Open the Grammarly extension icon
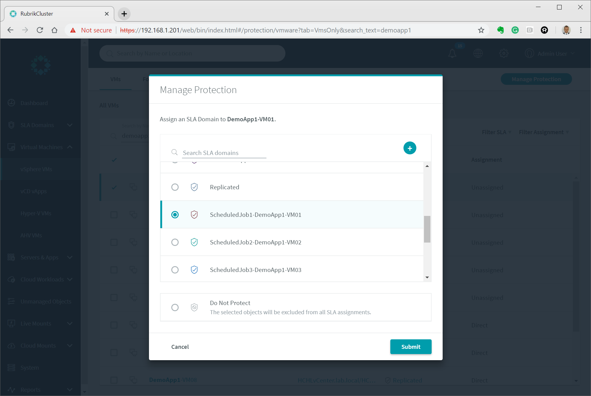 [515, 30]
